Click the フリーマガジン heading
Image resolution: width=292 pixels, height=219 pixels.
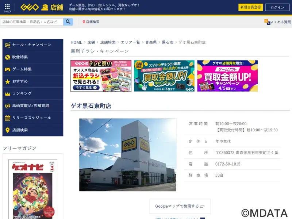(20, 148)
